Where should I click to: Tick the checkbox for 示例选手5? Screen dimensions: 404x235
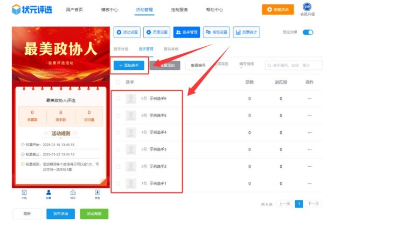point(119,116)
